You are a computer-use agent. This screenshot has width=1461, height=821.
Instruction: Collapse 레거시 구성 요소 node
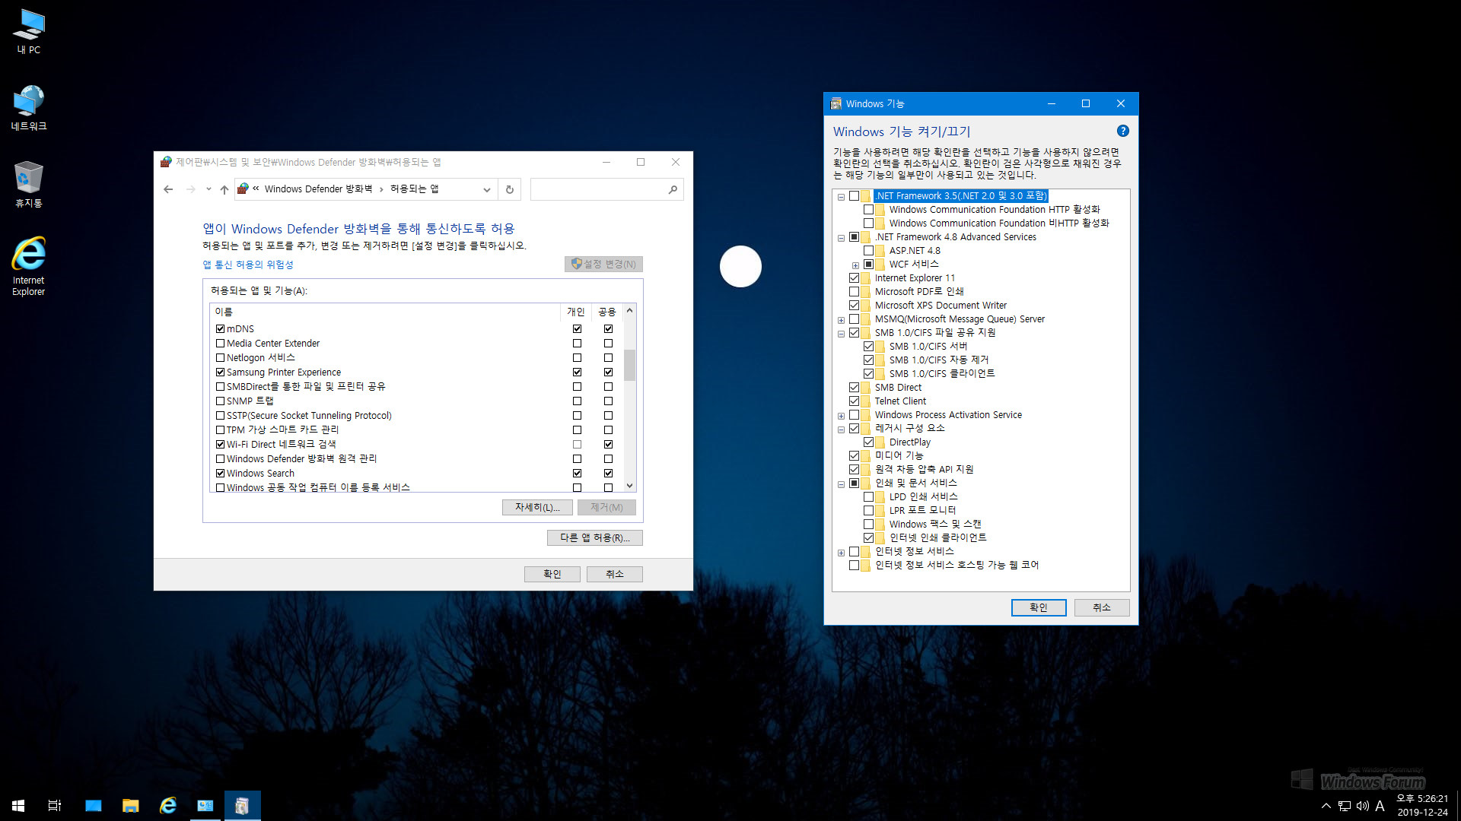pos(841,430)
